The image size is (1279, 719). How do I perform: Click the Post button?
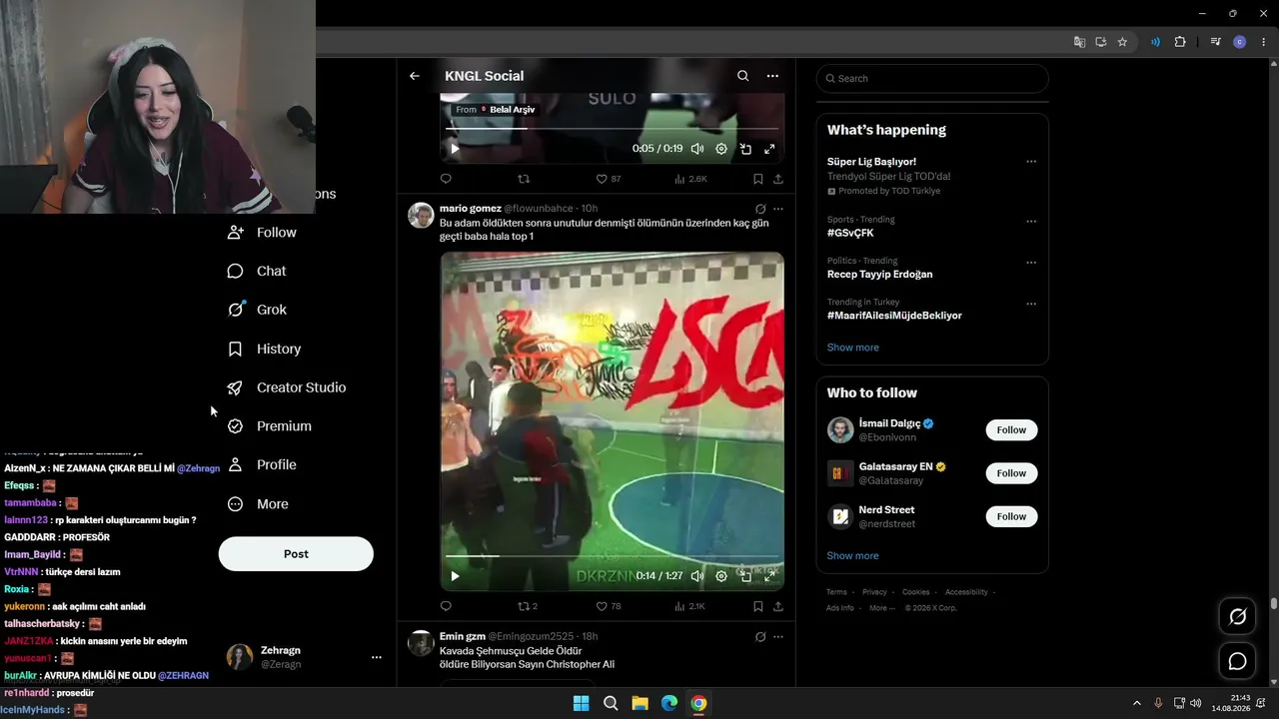(x=296, y=554)
